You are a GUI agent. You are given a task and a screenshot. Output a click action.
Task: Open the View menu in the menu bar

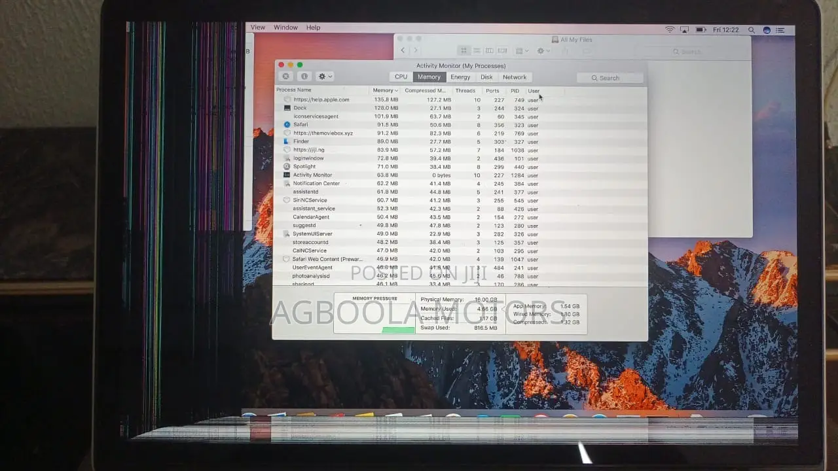pyautogui.click(x=258, y=27)
